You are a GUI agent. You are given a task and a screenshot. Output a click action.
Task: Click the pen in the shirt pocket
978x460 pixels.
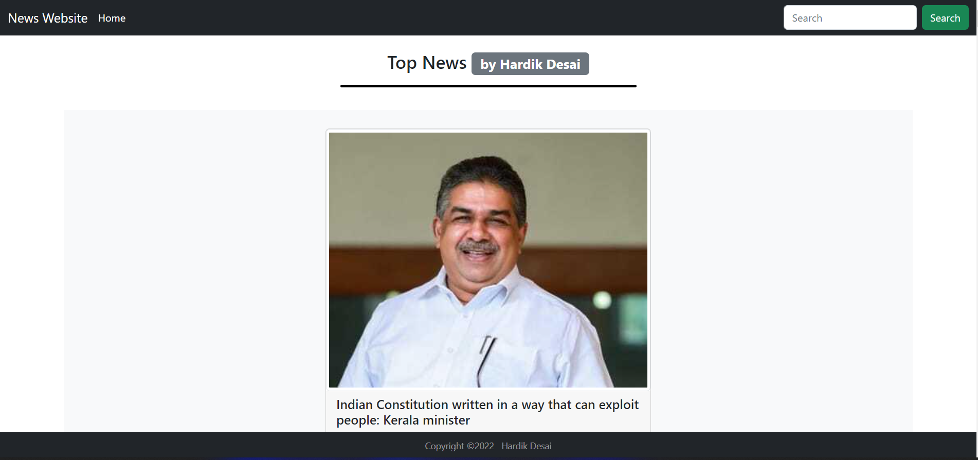485,360
